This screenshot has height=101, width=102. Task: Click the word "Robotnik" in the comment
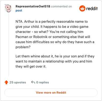(41, 37)
